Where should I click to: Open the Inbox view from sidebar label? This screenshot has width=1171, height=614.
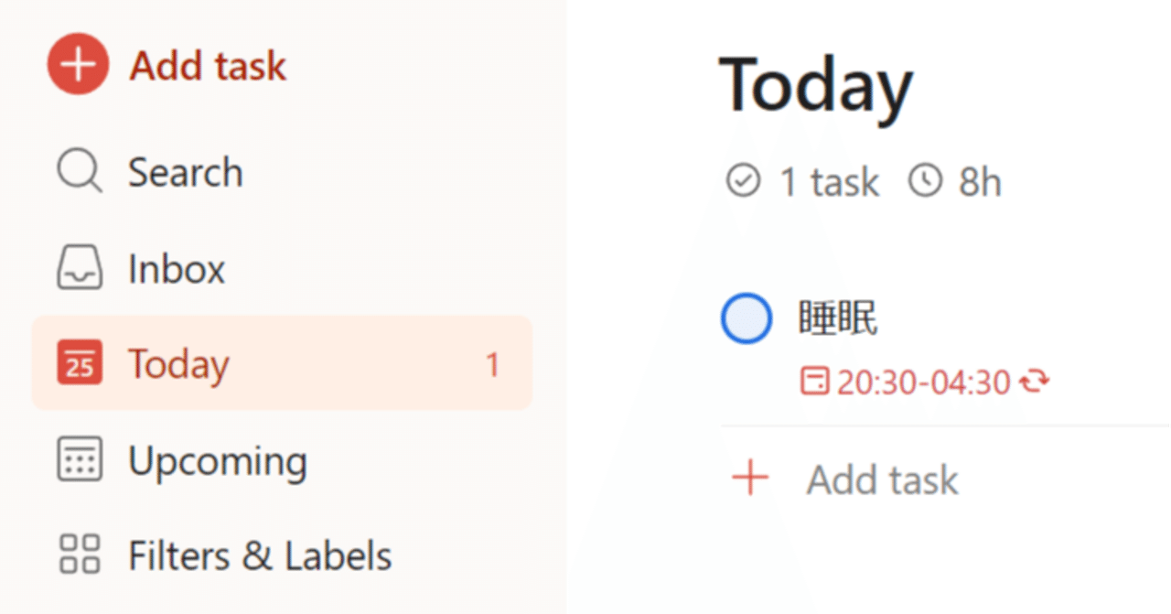coord(177,269)
